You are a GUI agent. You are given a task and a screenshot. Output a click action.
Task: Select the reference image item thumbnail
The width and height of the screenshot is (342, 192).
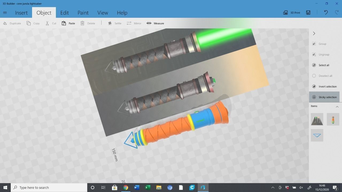pyautogui.click(x=317, y=119)
